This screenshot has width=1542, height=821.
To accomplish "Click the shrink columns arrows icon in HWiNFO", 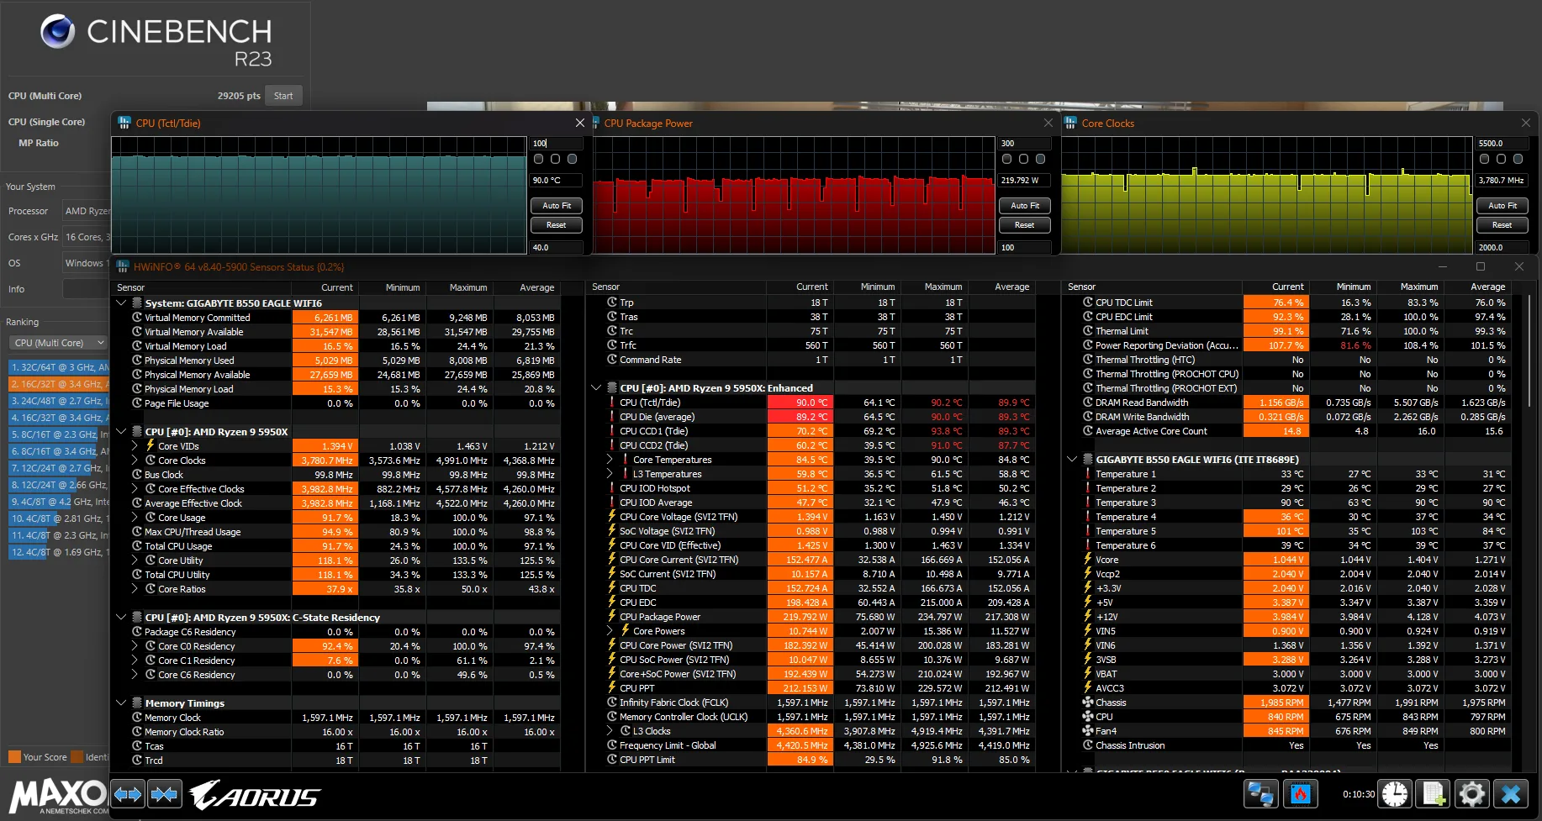I will tap(165, 794).
